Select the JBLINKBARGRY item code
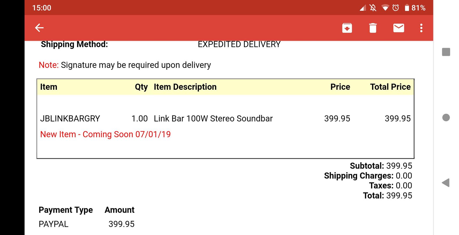459x235 pixels. pyautogui.click(x=70, y=119)
